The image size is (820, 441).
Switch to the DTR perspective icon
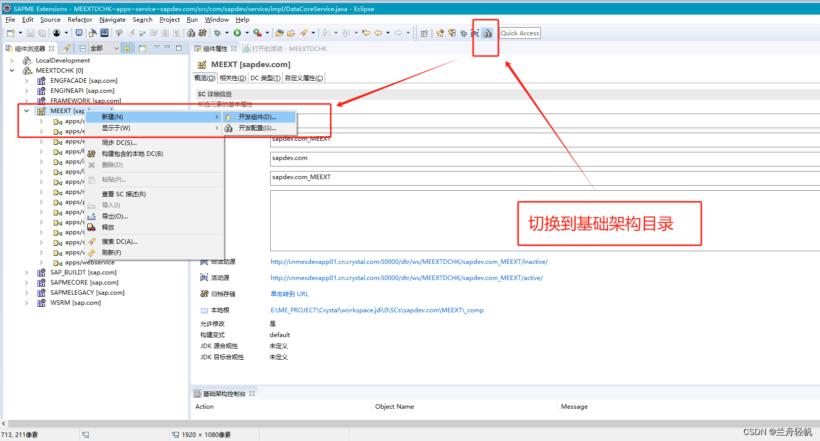click(x=475, y=33)
